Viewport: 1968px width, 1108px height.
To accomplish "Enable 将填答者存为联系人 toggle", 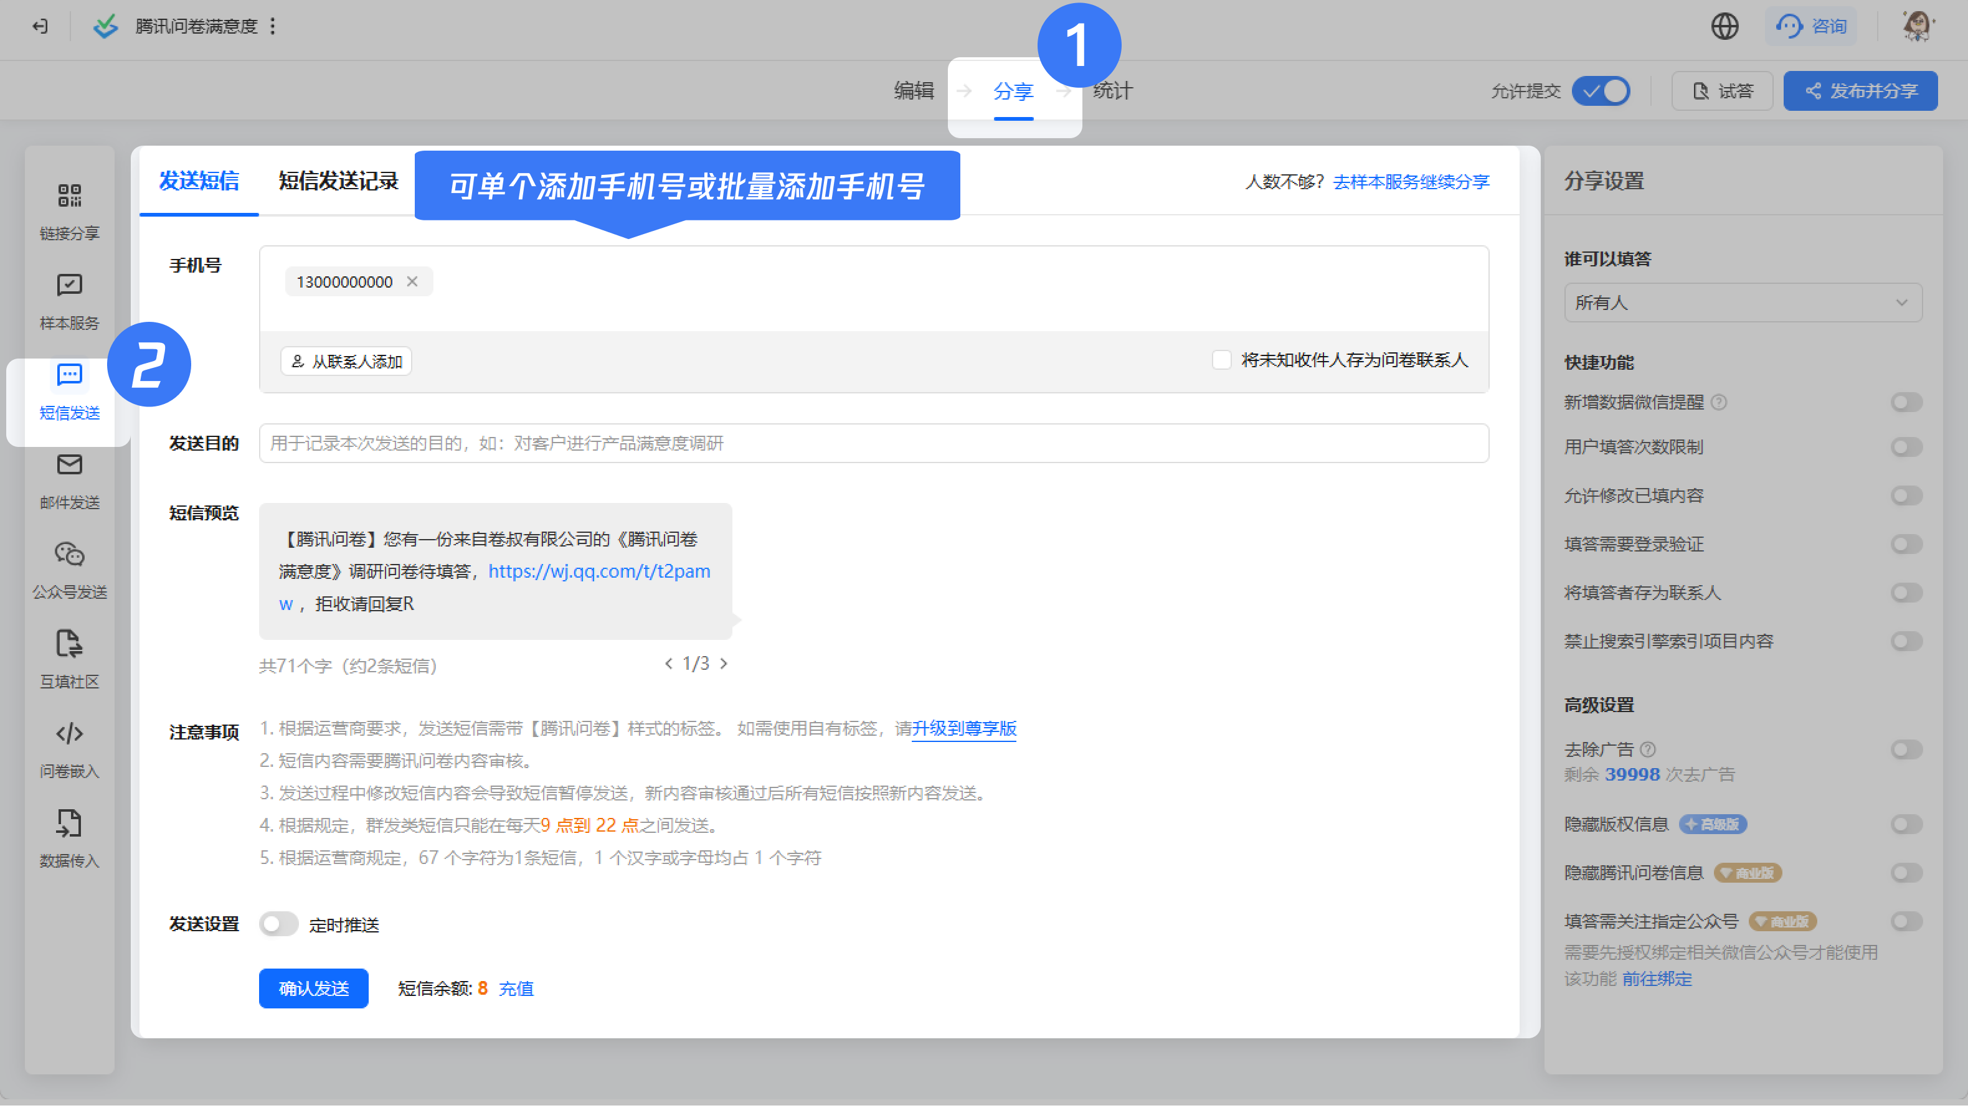I will click(1906, 593).
